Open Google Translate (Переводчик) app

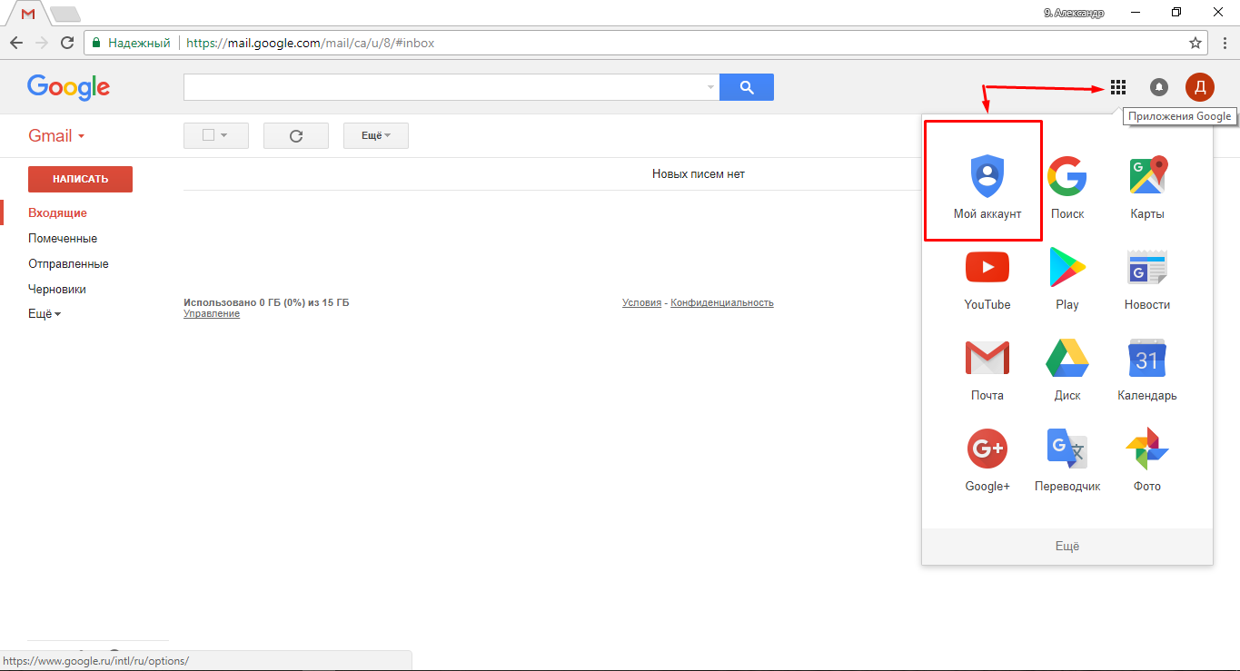tap(1067, 459)
